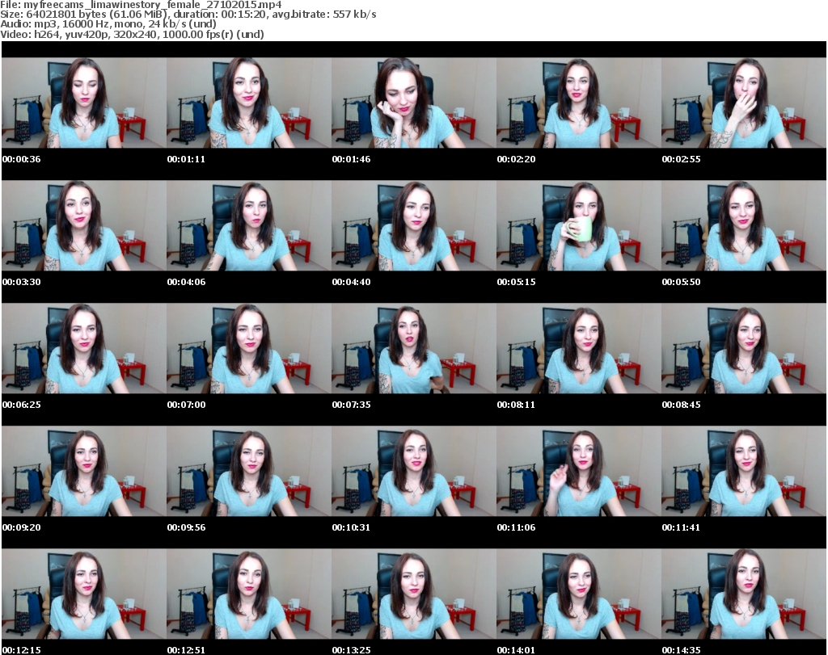Click the timestamp label 00:05:15
The width and height of the screenshot is (828, 655).
pyautogui.click(x=516, y=282)
